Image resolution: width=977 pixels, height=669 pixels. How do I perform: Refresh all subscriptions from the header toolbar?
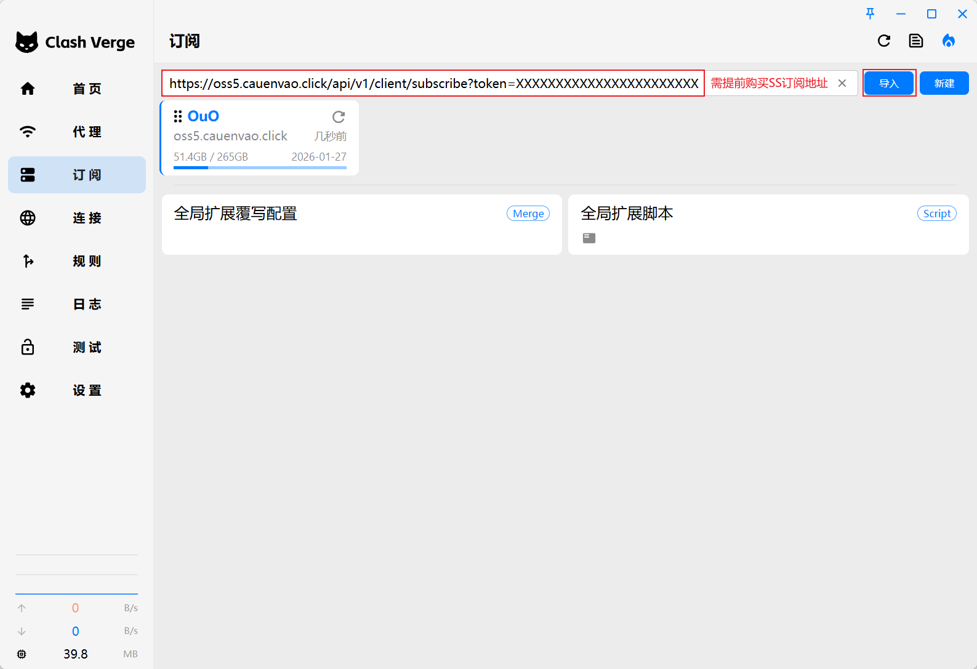[884, 41]
